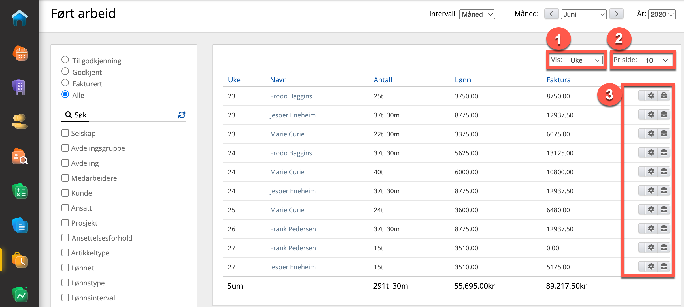This screenshot has height=307, width=684.
Task: Click gear icon on Frodo Baggins week 23 row
Action: tap(651, 96)
